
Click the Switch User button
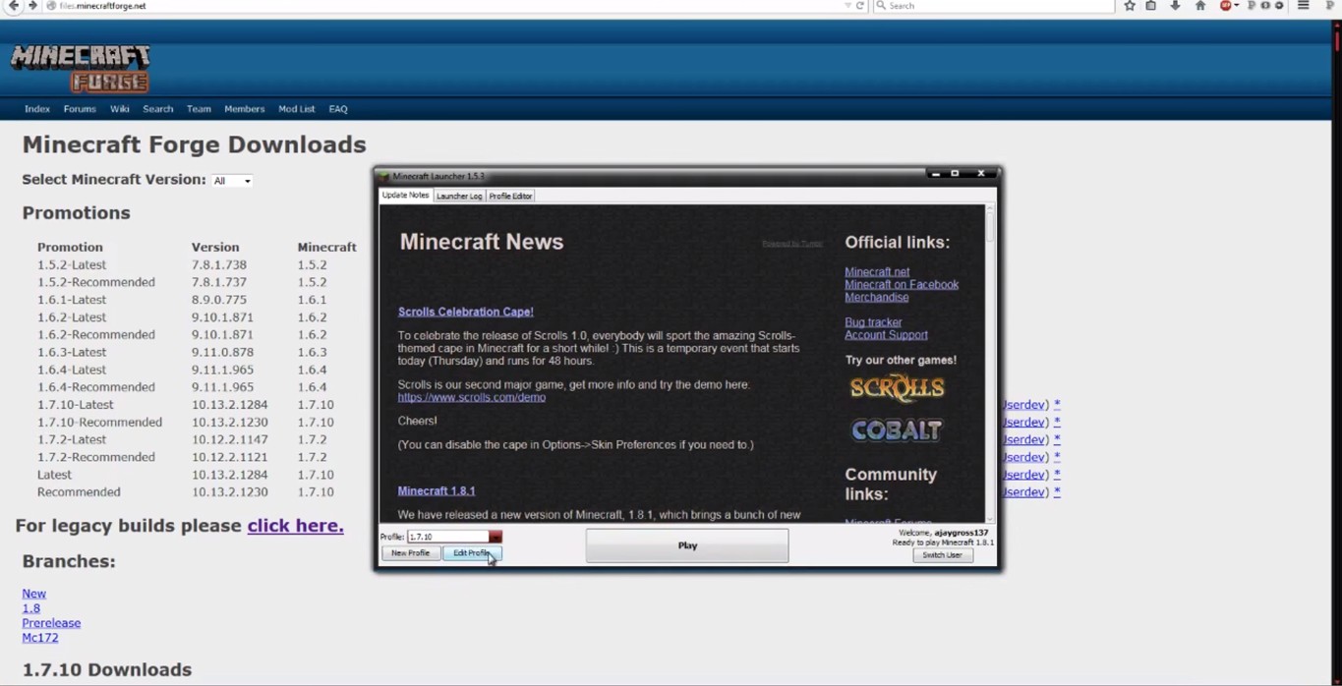coord(942,555)
